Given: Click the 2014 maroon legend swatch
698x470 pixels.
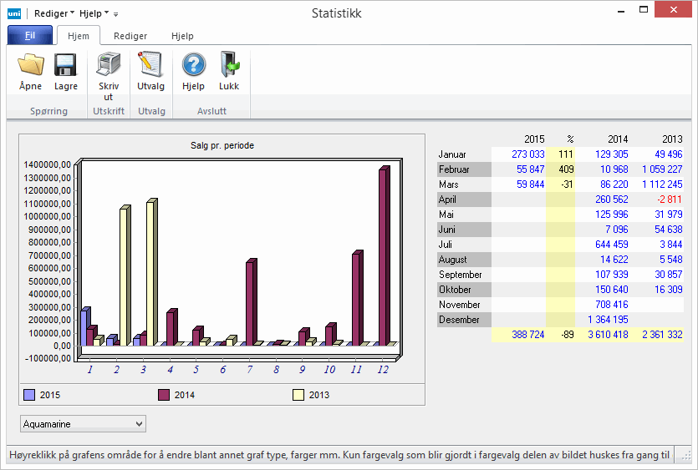Looking at the screenshot, I should [x=164, y=395].
